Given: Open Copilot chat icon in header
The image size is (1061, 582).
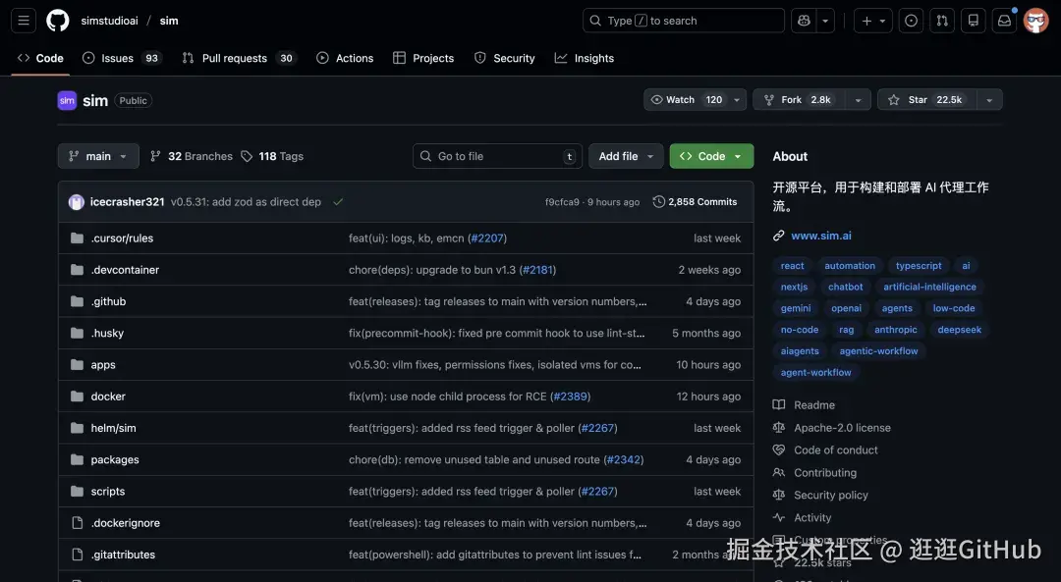Looking at the screenshot, I should [x=804, y=21].
